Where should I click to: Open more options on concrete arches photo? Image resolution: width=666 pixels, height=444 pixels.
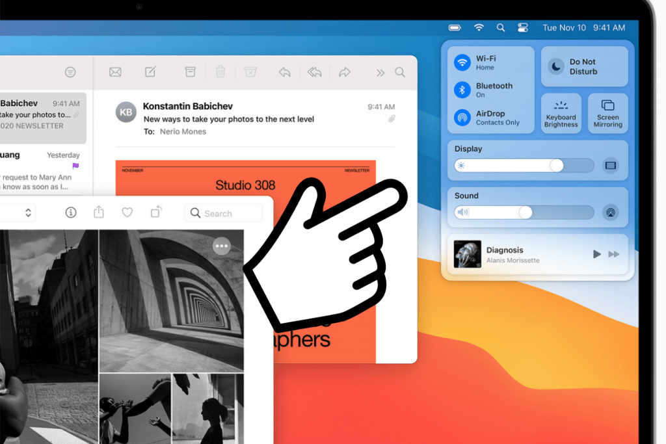(222, 246)
